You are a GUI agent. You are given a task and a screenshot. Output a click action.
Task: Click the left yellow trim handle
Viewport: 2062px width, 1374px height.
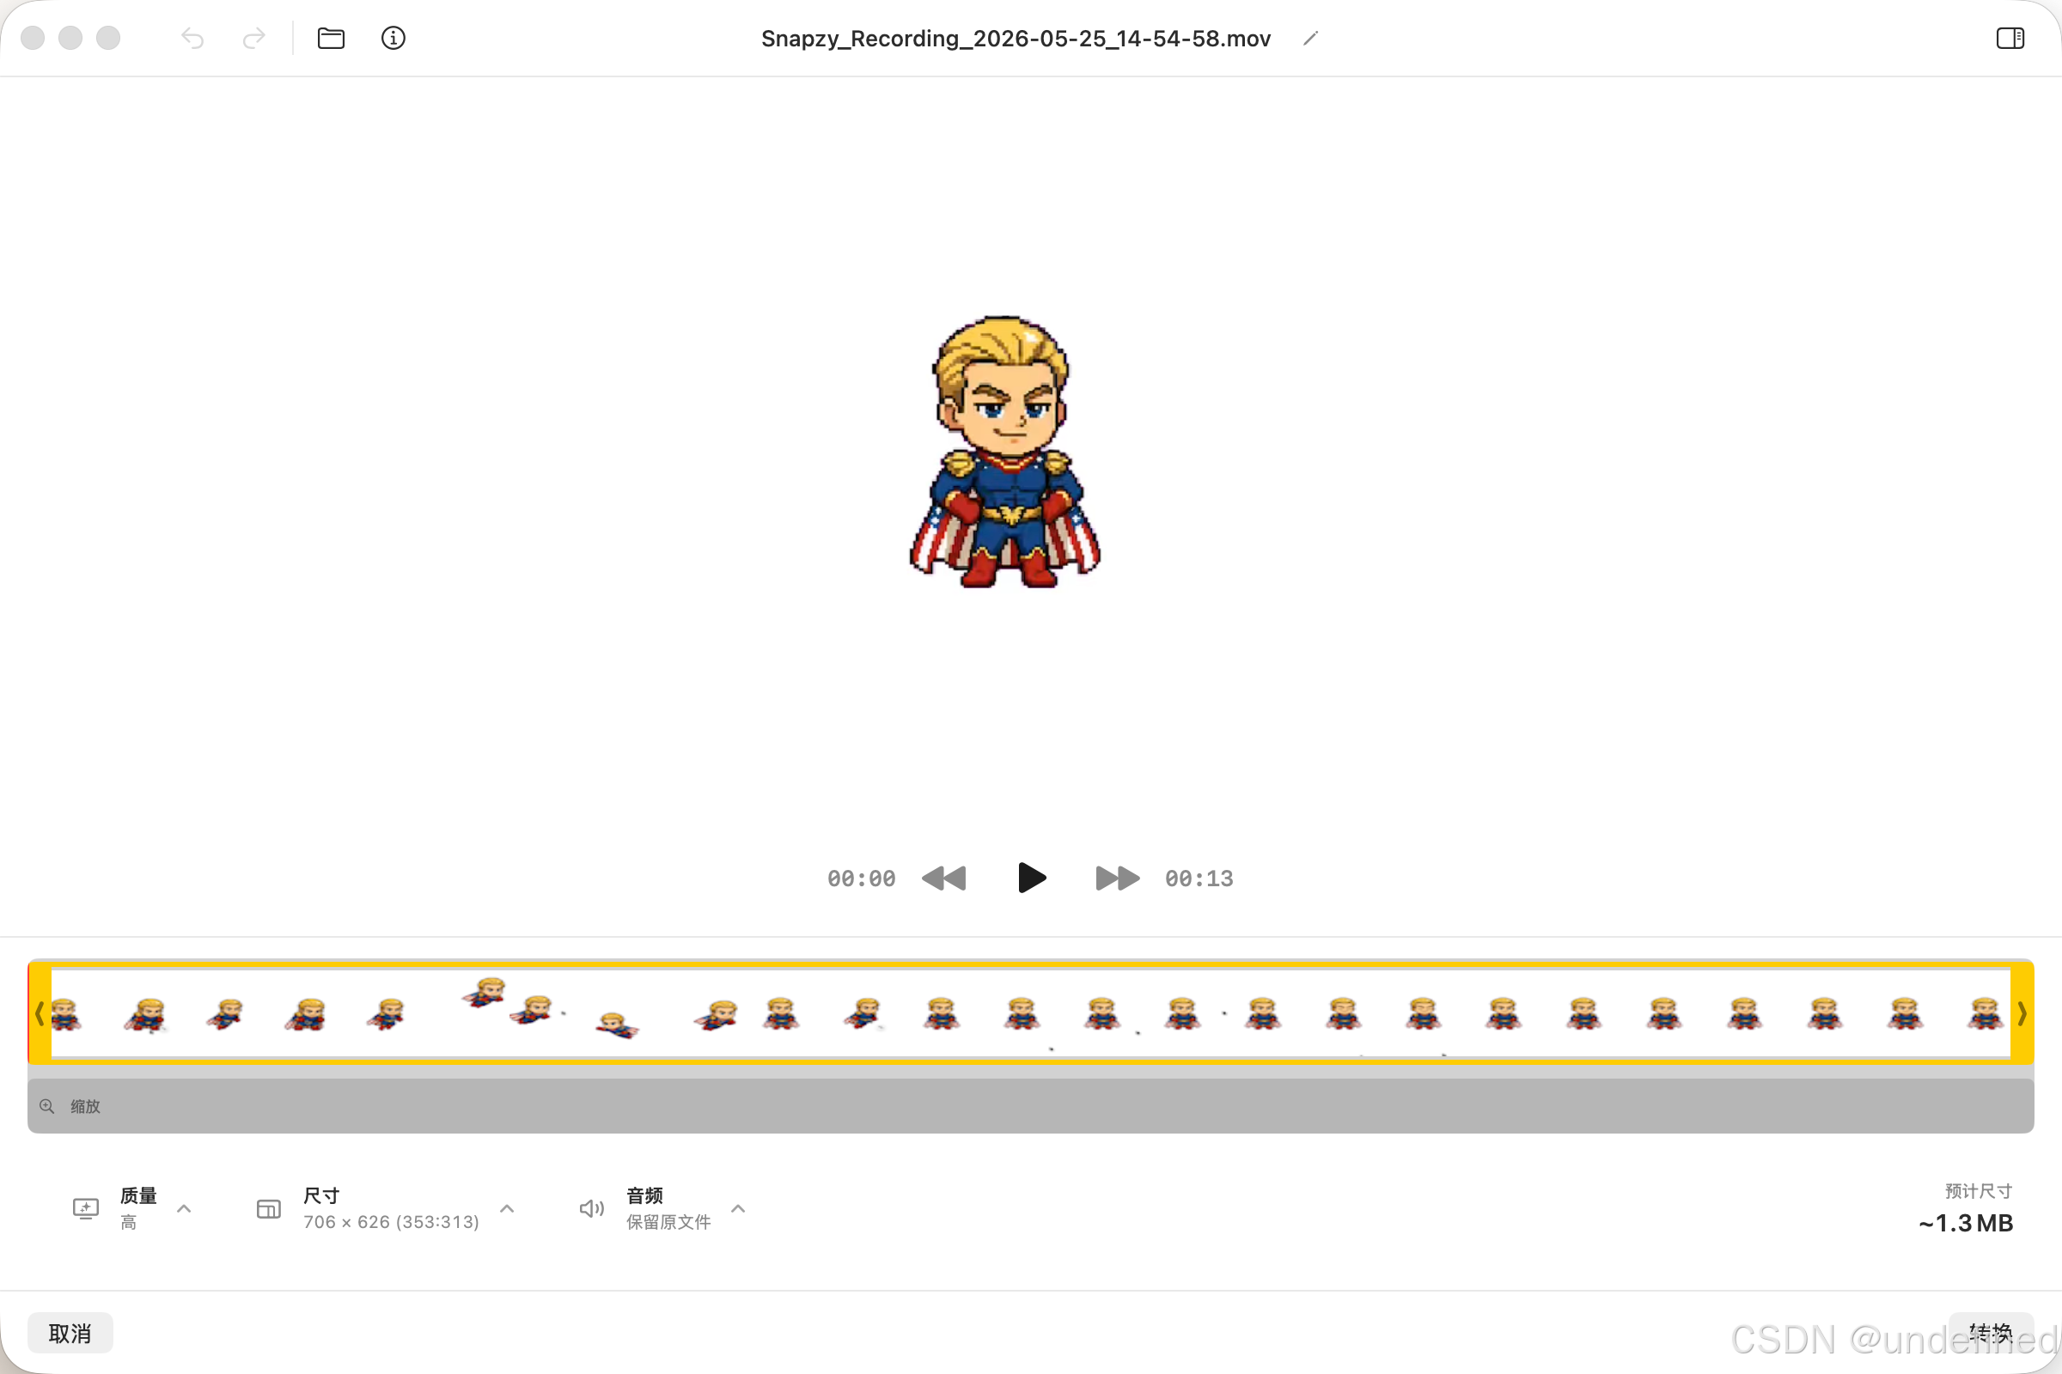pyautogui.click(x=40, y=1014)
